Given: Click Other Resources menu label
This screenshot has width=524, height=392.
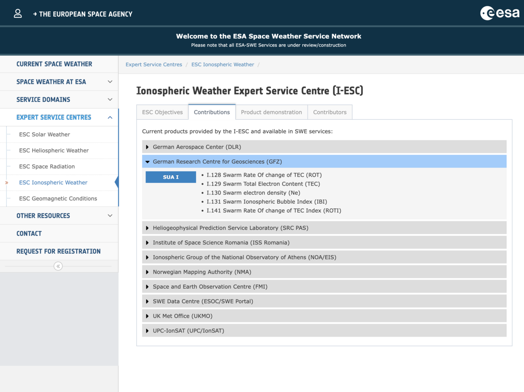Looking at the screenshot, I should (43, 216).
